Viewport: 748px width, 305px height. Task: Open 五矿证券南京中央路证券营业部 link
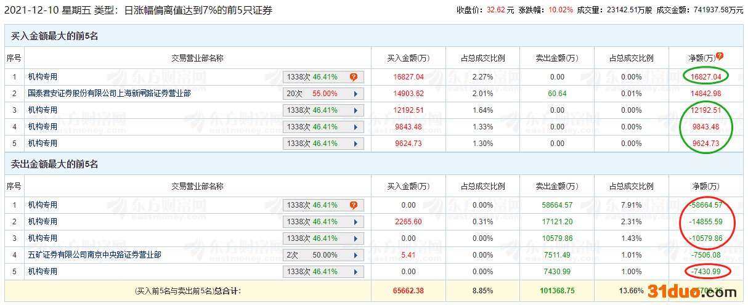(94, 255)
